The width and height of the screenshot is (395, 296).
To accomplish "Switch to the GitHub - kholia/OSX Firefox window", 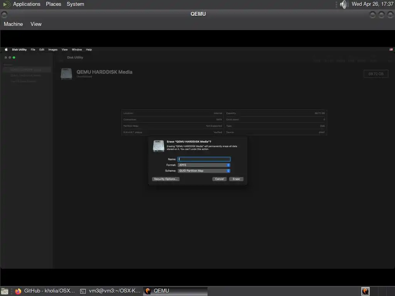I will (x=46, y=291).
